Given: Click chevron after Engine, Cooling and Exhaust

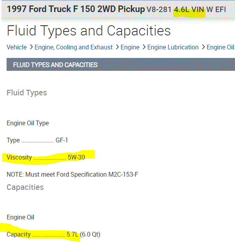Looking at the screenshot, I should pyautogui.click(x=117, y=47).
